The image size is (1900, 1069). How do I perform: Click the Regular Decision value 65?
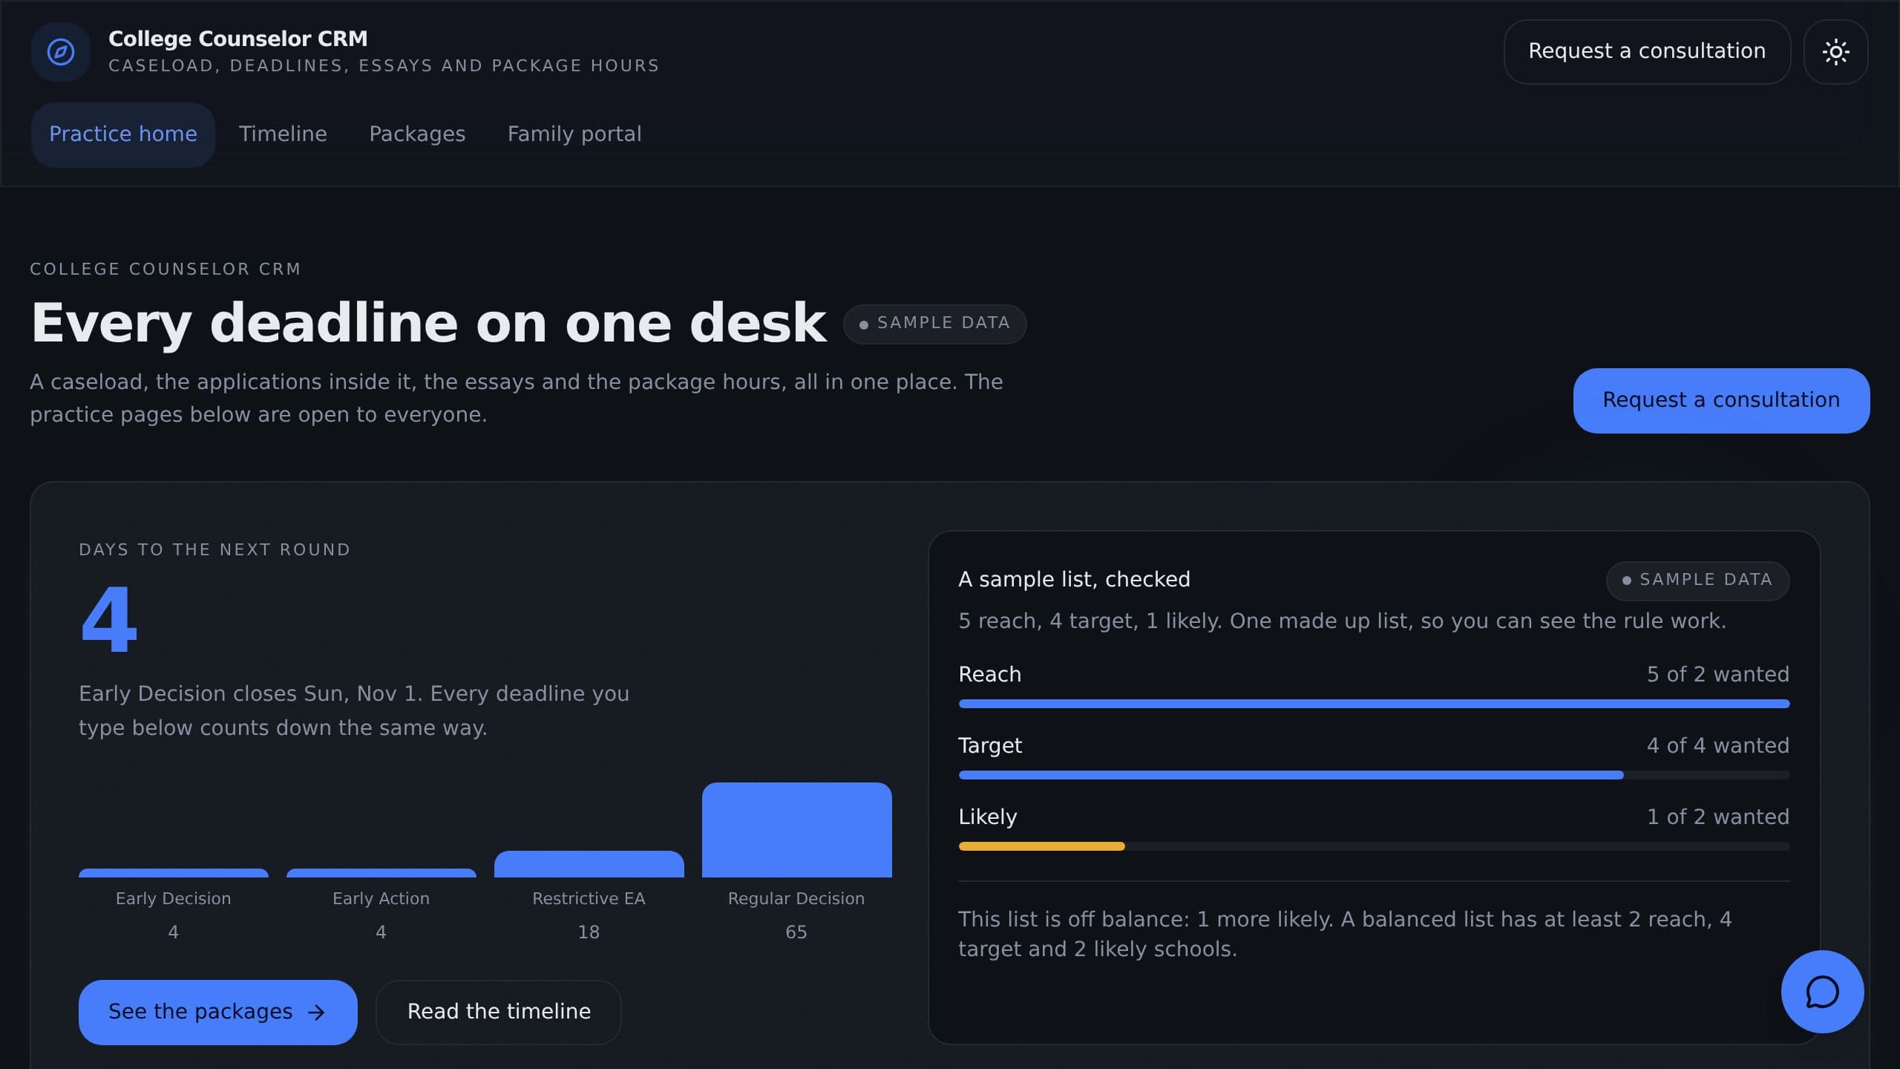[796, 932]
